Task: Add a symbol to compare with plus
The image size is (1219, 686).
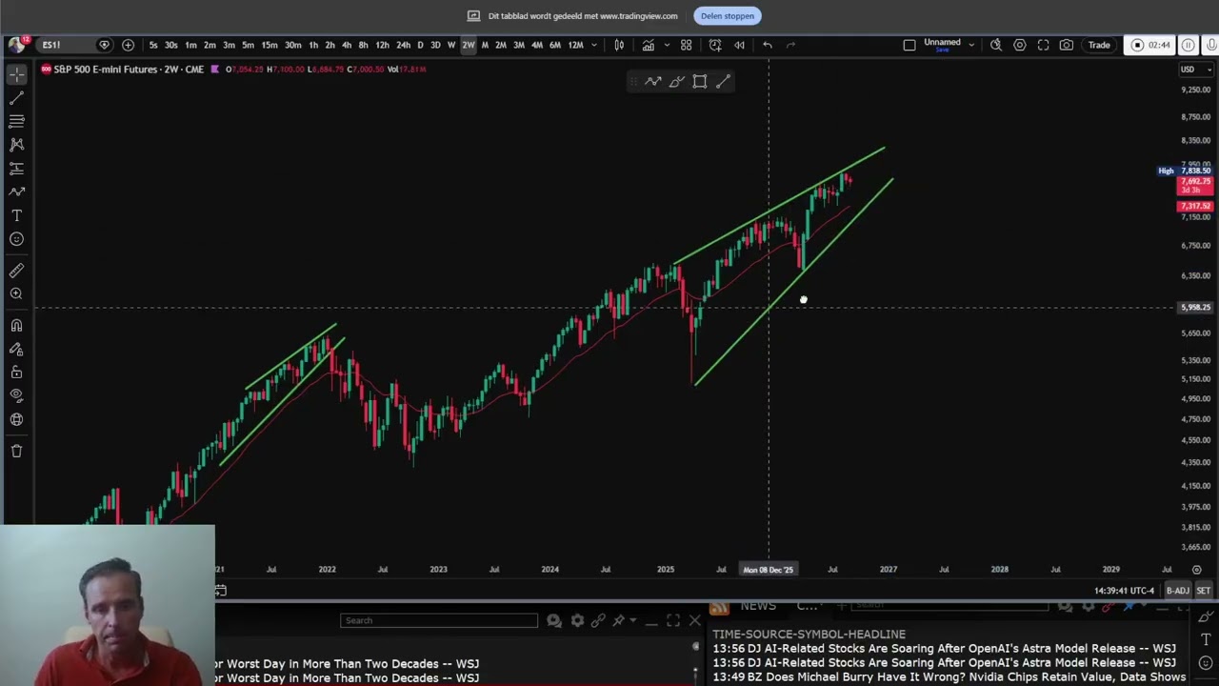Action: tap(128, 45)
